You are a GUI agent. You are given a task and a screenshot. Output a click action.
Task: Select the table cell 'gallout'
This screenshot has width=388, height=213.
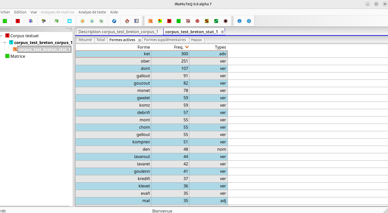pyautogui.click(x=113, y=76)
